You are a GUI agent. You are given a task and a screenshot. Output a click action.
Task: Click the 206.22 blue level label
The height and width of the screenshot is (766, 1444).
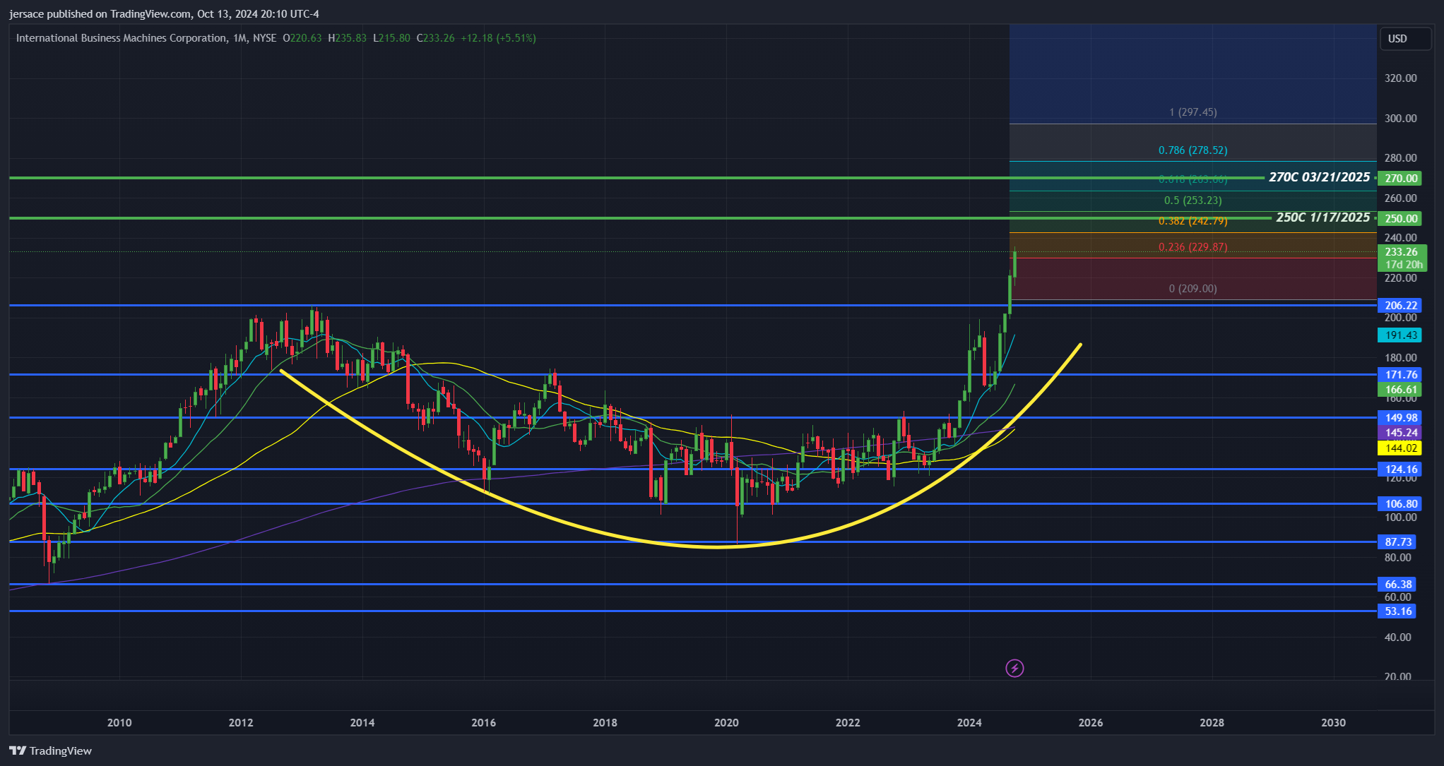[x=1400, y=305]
